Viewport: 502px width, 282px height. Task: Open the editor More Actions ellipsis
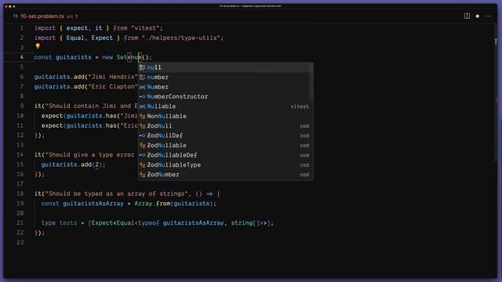pos(488,16)
